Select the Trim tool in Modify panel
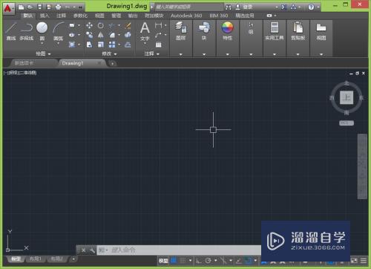This screenshot has width=371, height=269. click(x=112, y=25)
